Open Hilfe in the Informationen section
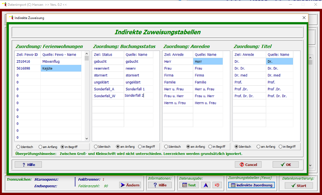322x195 pixels. click(x=160, y=185)
